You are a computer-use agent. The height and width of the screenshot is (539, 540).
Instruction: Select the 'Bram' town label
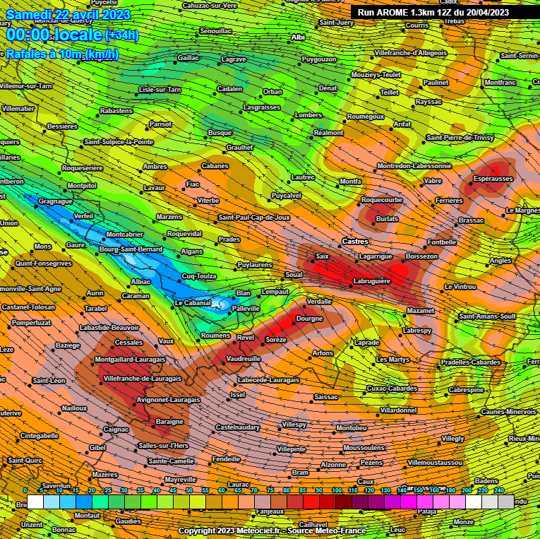tap(300, 473)
